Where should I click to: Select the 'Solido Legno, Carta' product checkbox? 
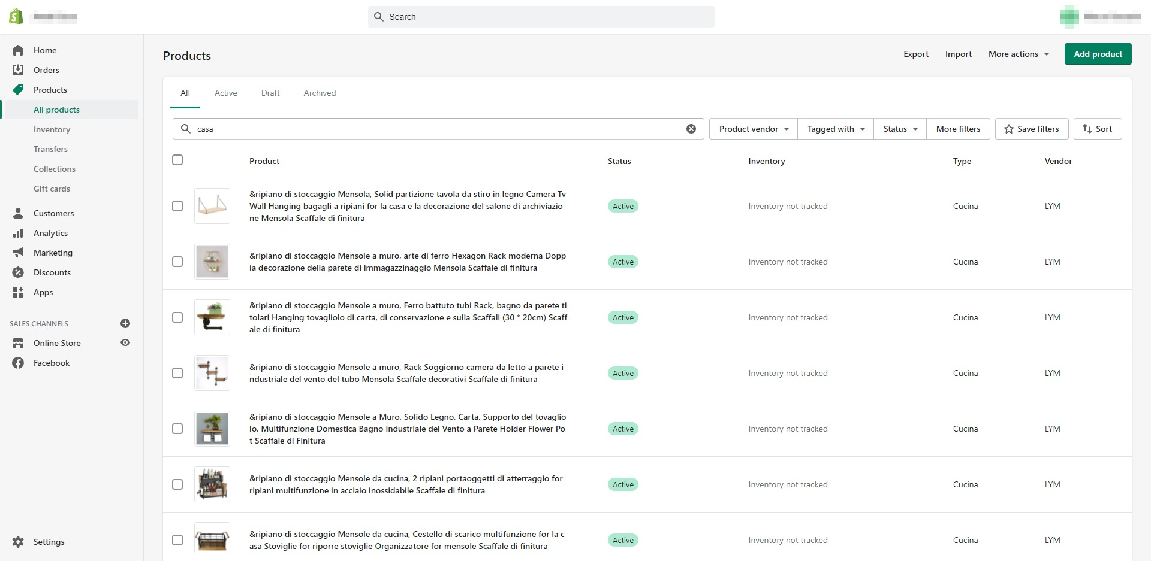(177, 429)
